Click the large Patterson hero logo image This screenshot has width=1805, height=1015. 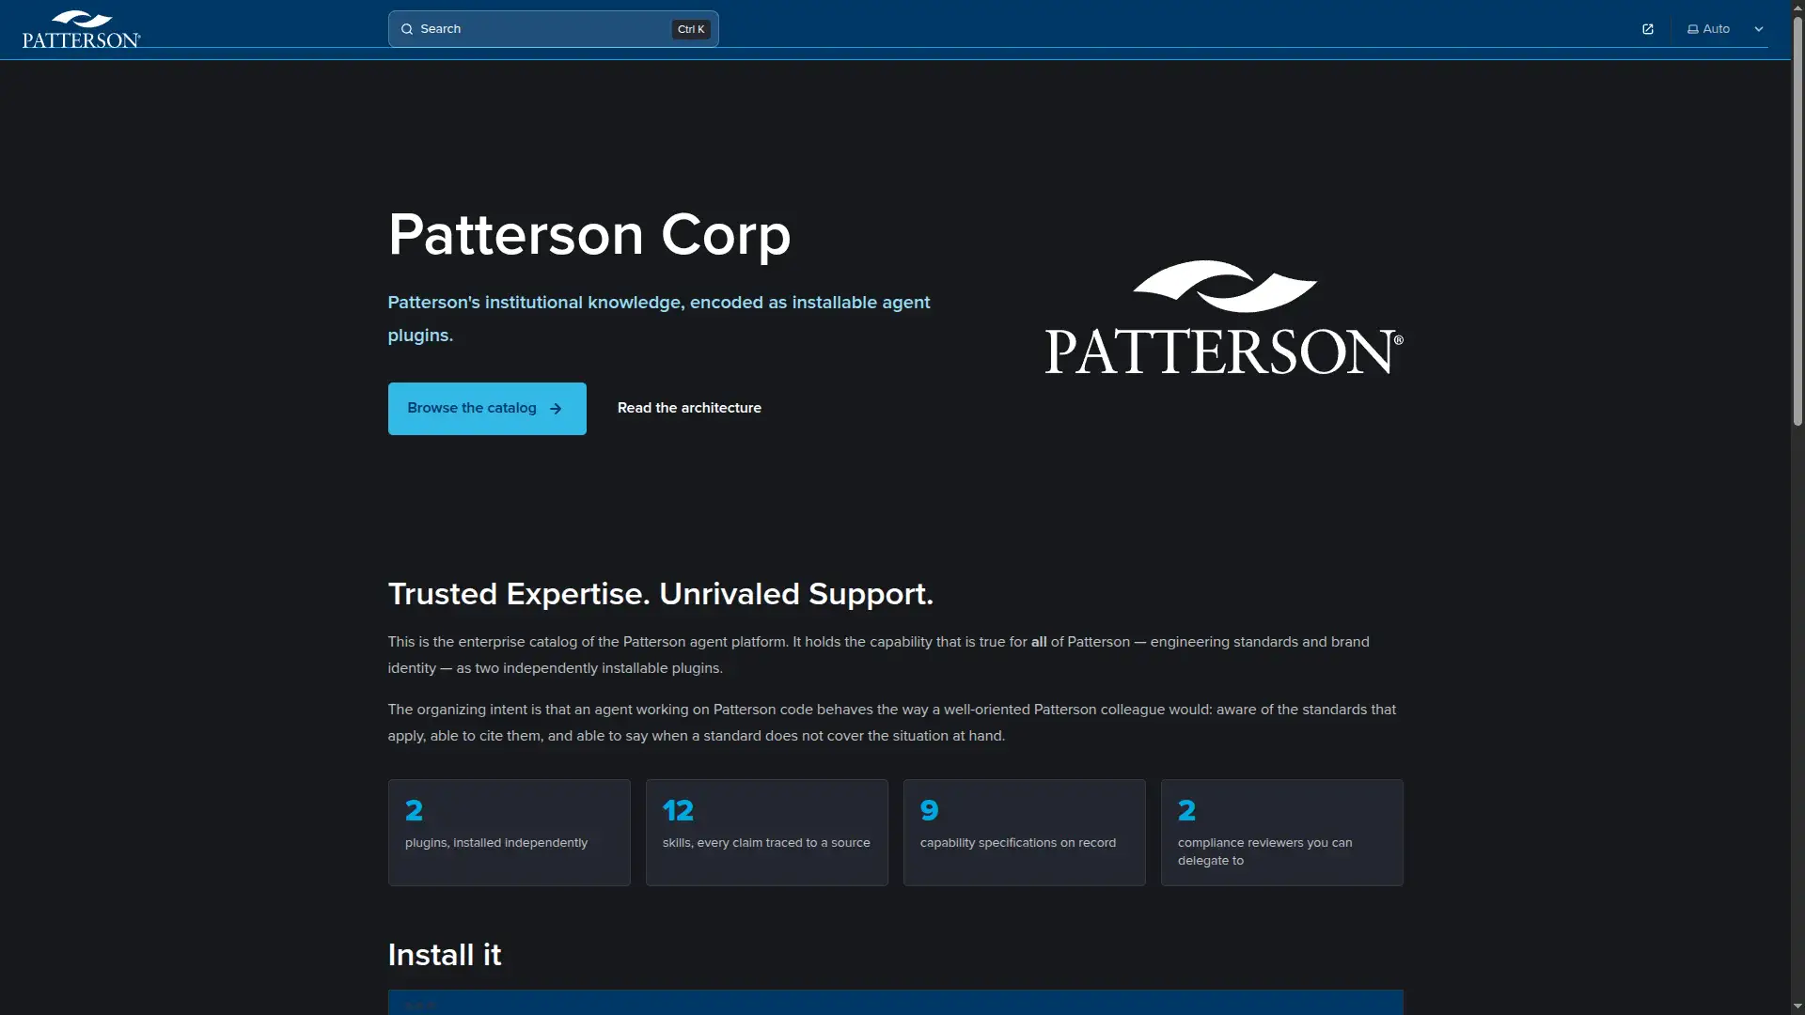tap(1224, 318)
